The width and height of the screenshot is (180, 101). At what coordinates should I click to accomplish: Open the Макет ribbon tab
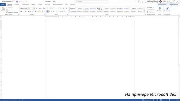[33, 5]
